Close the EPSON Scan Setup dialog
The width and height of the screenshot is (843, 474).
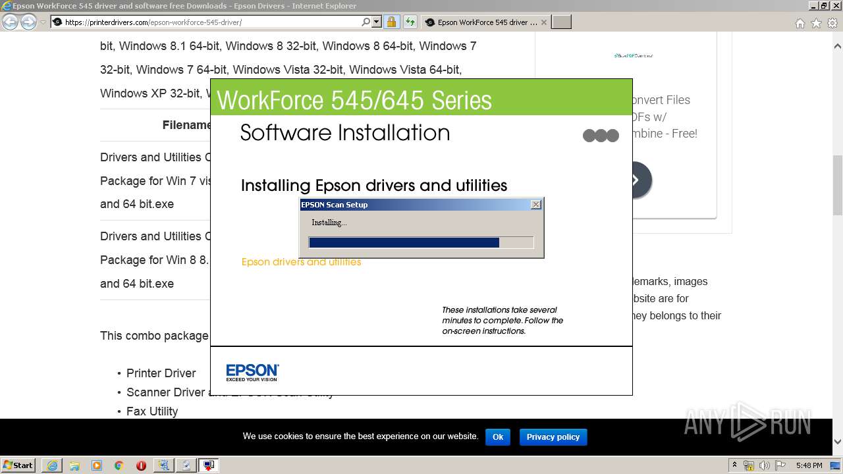536,205
